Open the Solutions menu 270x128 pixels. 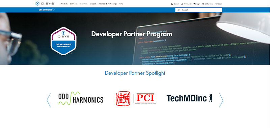coord(74,4)
